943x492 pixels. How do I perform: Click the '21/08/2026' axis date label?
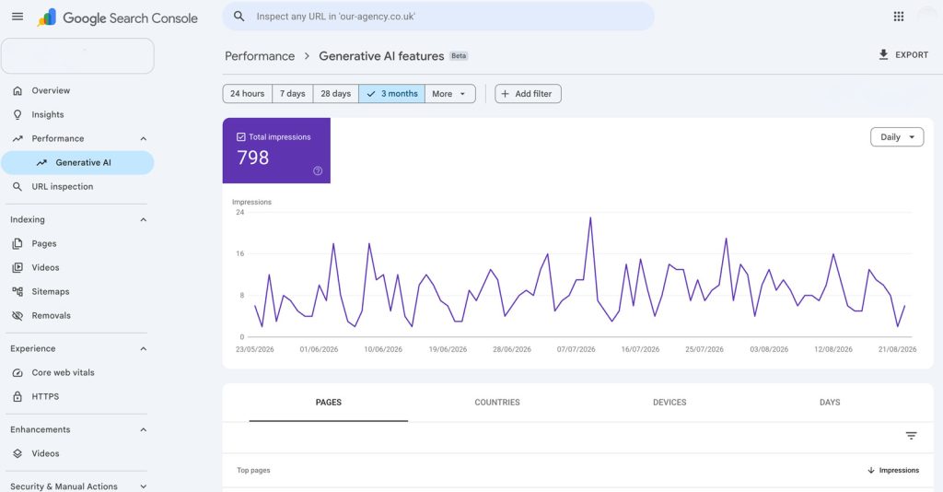pyautogui.click(x=897, y=349)
